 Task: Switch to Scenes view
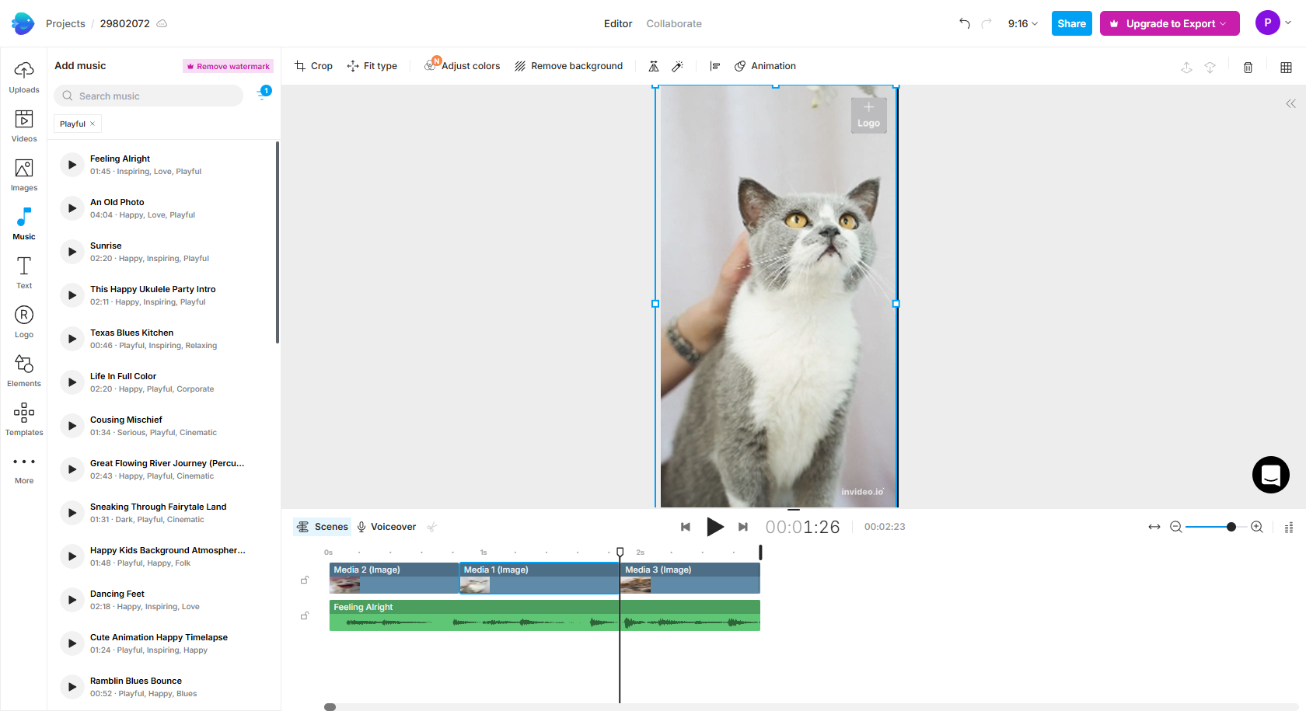[322, 527]
